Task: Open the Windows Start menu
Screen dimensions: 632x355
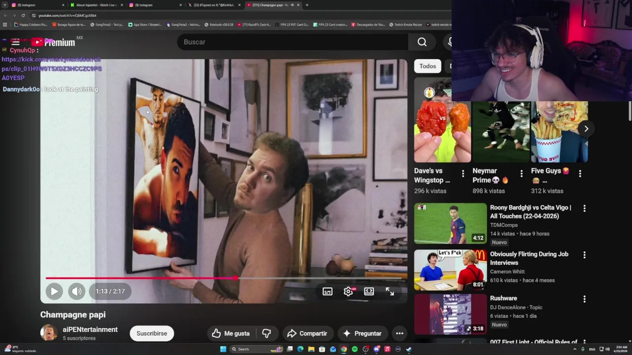Action: click(x=223, y=349)
